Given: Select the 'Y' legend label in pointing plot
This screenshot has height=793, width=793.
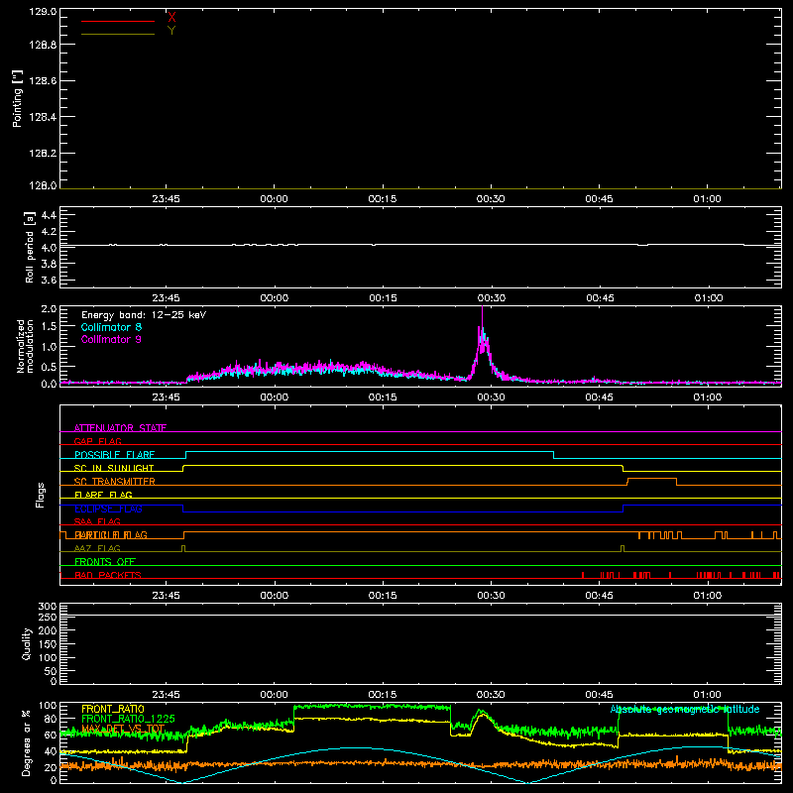Looking at the screenshot, I should click(171, 31).
